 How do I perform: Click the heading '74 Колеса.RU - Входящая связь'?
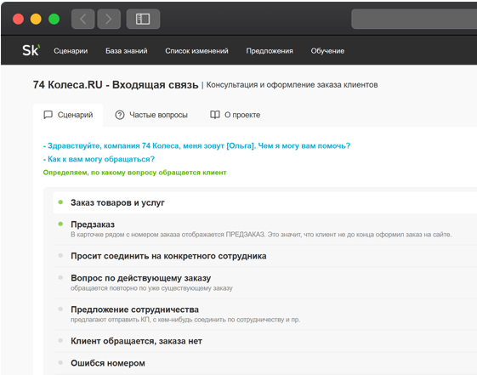pyautogui.click(x=116, y=85)
